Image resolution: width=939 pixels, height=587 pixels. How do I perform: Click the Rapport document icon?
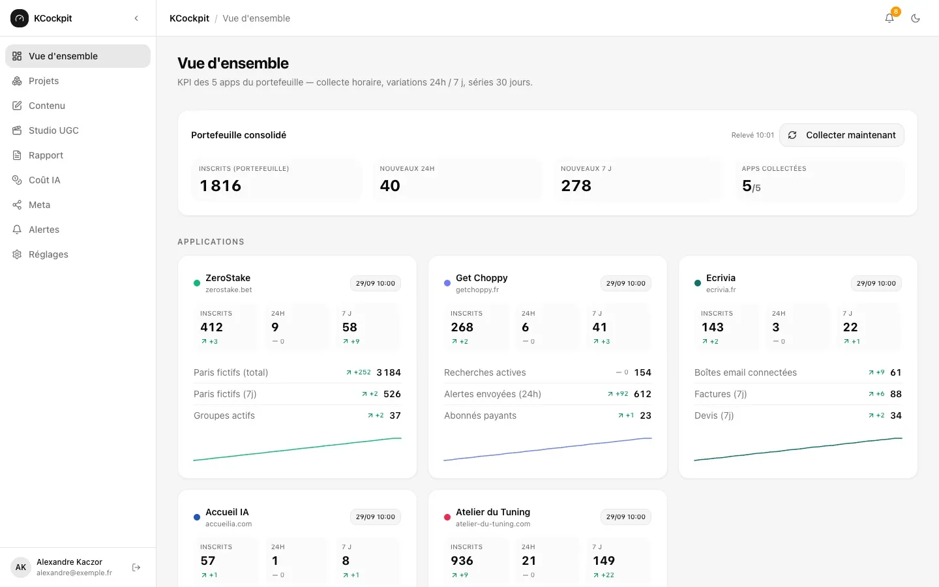coord(17,155)
